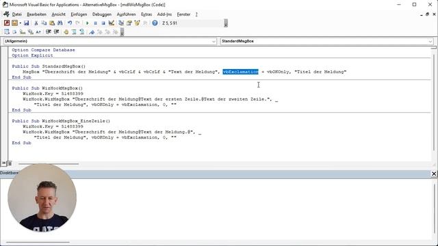Click the 'Option Compare Database' line
Image resolution: width=438 pixels, height=246 pixels.
43,50
